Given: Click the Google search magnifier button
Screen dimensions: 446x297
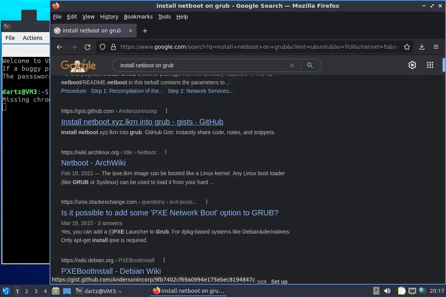Looking at the screenshot, I should [x=310, y=65].
